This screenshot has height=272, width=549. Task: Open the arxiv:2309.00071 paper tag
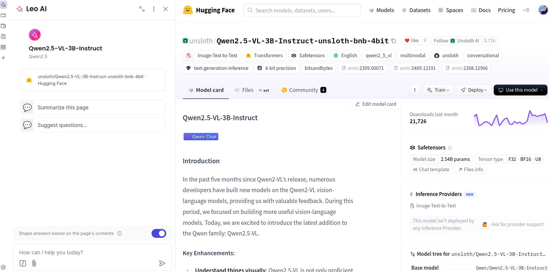click(362, 68)
